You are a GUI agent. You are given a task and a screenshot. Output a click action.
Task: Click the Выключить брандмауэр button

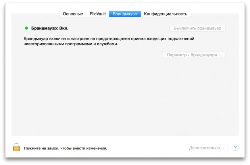tap(197, 28)
